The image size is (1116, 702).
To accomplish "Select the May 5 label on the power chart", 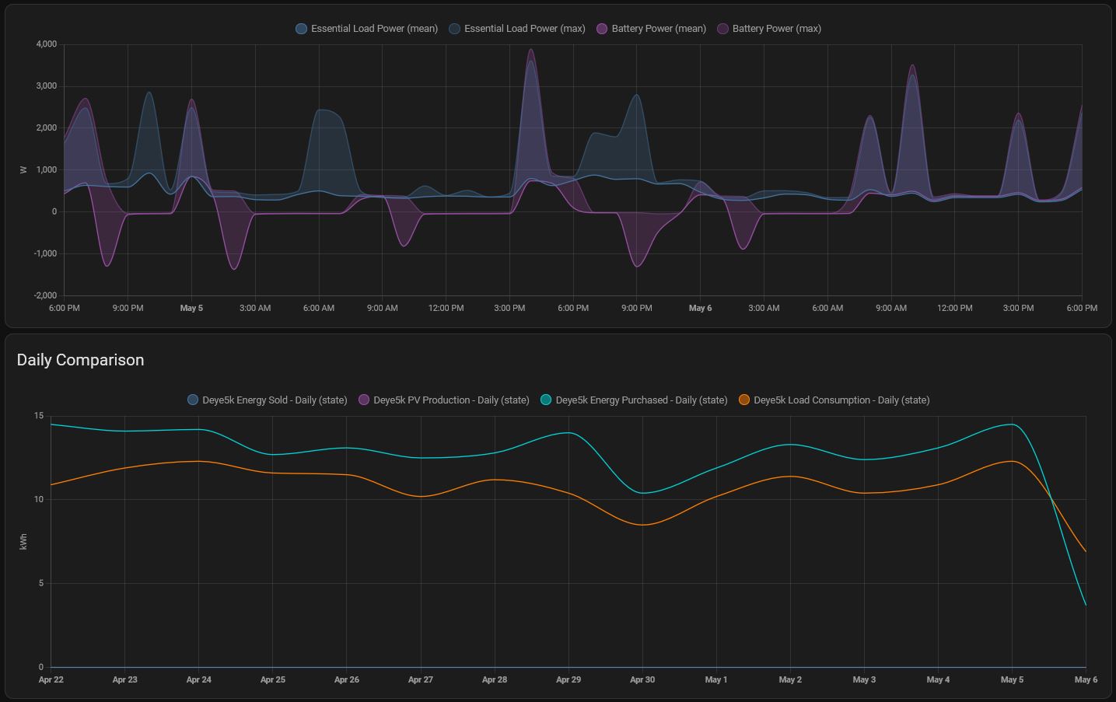I will 191,309.
